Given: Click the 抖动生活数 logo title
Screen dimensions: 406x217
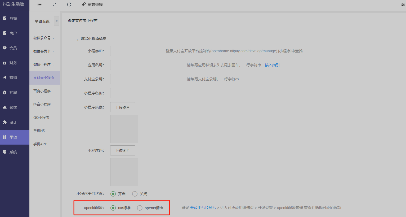Looking at the screenshot, I should [x=14, y=4].
